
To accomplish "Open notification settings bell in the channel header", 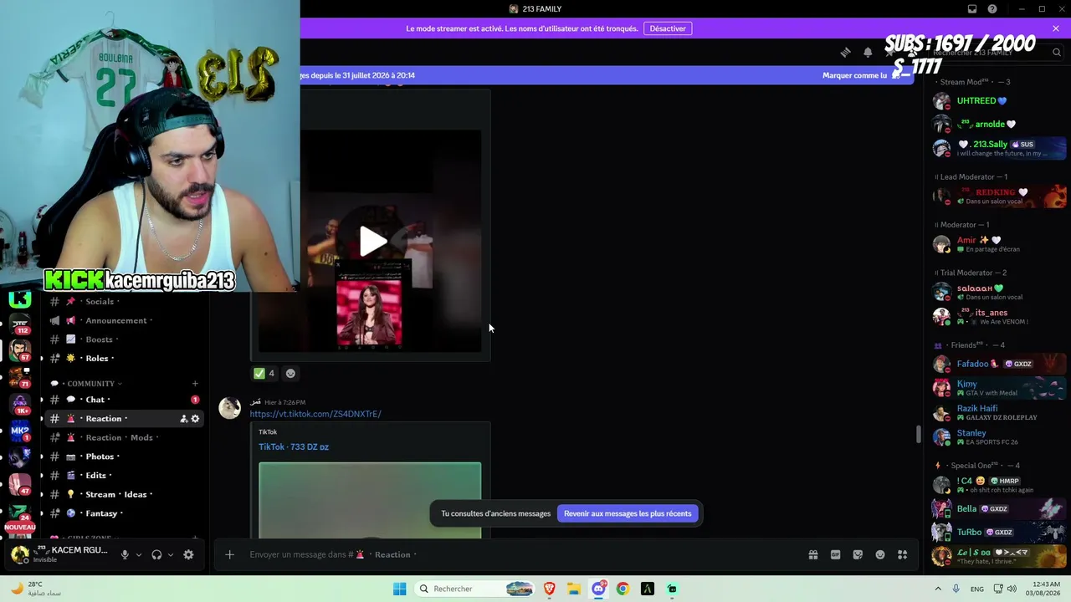I will [868, 52].
